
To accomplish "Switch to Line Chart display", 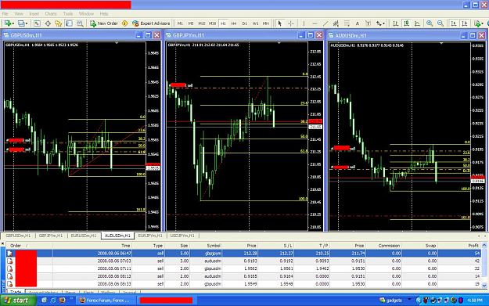I will 417,23.
